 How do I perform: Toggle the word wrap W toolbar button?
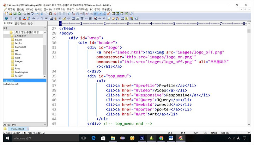(x=95, y=14)
